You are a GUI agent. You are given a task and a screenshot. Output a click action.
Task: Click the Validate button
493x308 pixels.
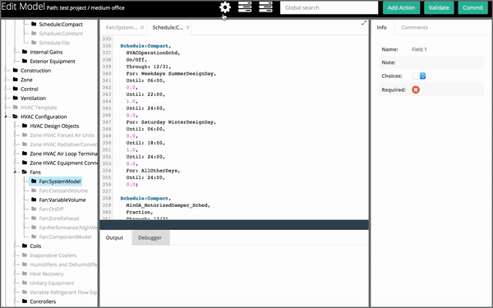click(x=439, y=7)
